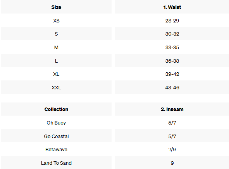The width and height of the screenshot is (229, 169).
Task: Select the Land To Sand collection cell
Action: [x=56, y=163]
